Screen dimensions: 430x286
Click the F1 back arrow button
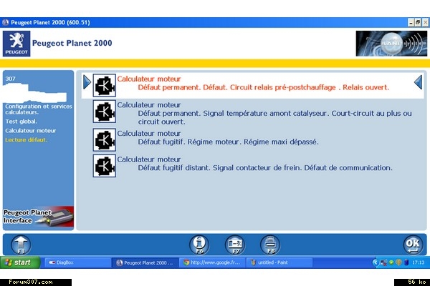21,245
